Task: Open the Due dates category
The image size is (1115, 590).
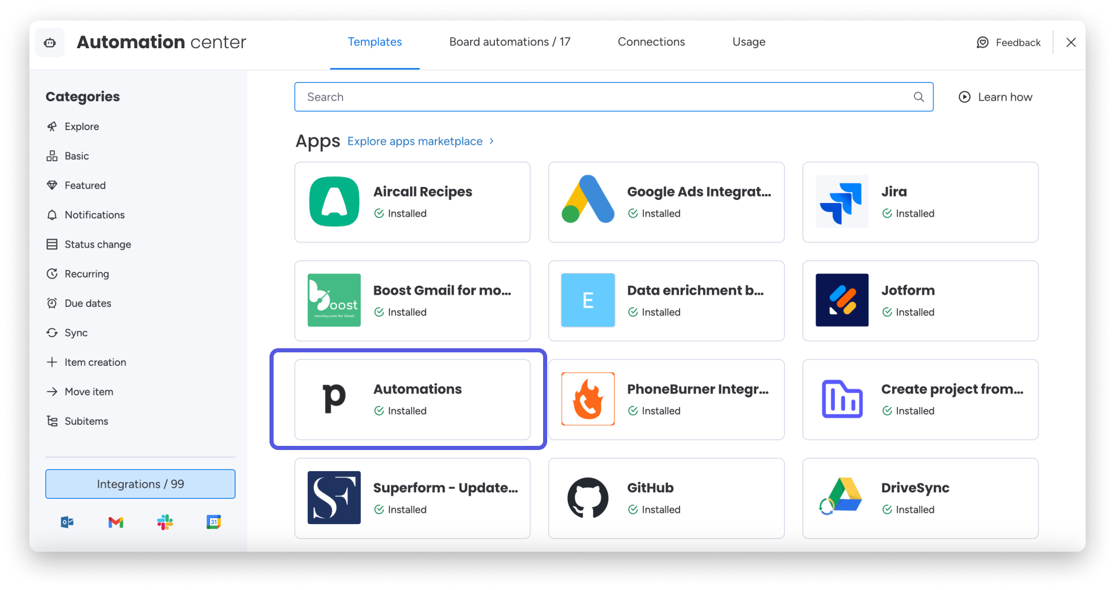Action: (x=79, y=303)
